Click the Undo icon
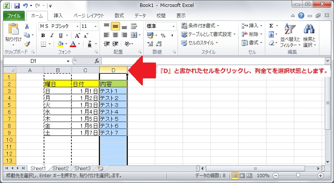Viewport: 334px width, 183px height. pos(25,5)
